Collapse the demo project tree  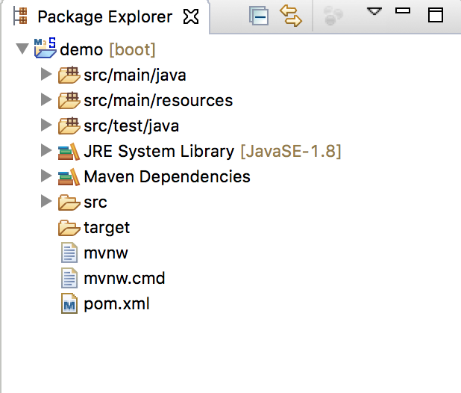point(21,50)
